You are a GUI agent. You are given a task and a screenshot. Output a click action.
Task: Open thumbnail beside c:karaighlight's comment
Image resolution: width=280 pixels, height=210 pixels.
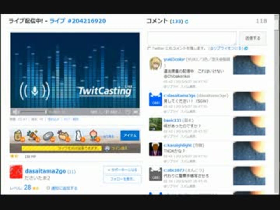[249, 151]
